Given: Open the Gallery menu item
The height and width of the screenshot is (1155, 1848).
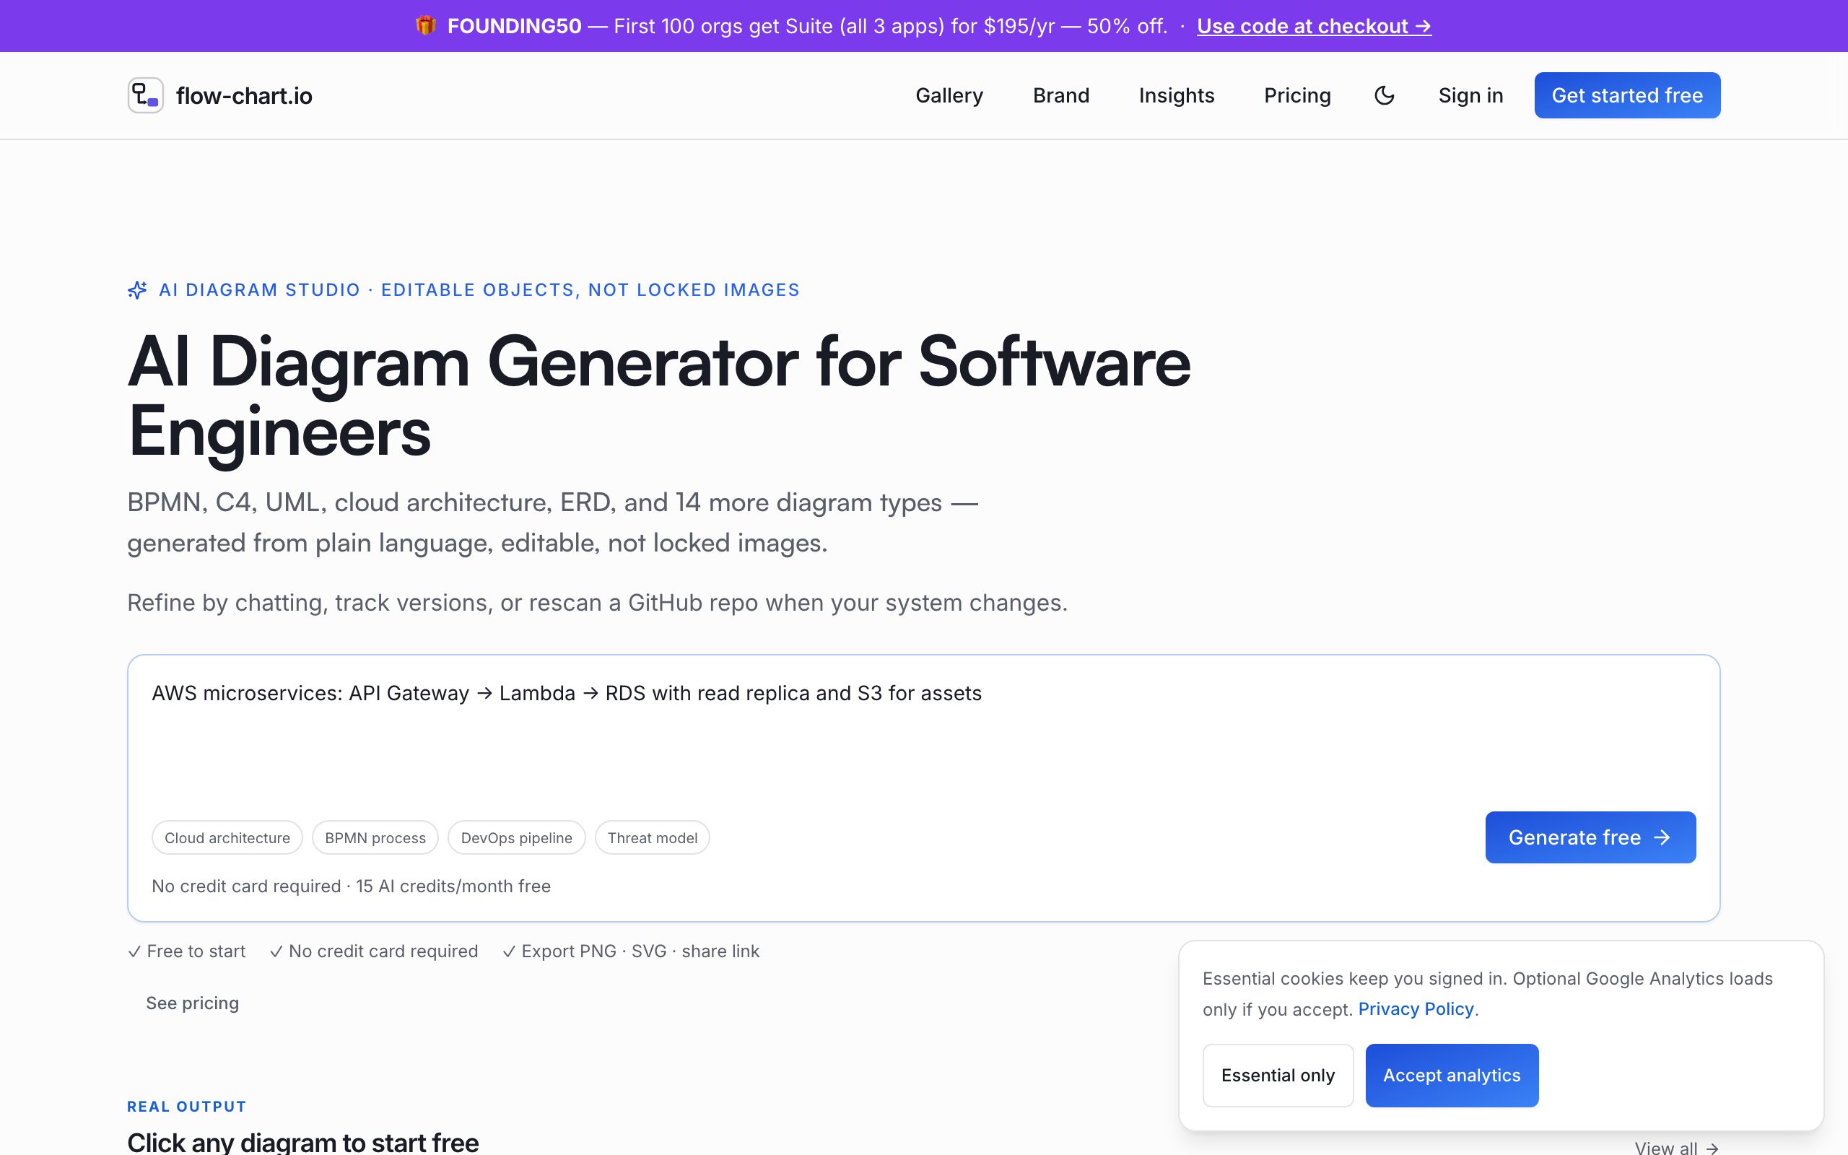Looking at the screenshot, I should (x=949, y=95).
